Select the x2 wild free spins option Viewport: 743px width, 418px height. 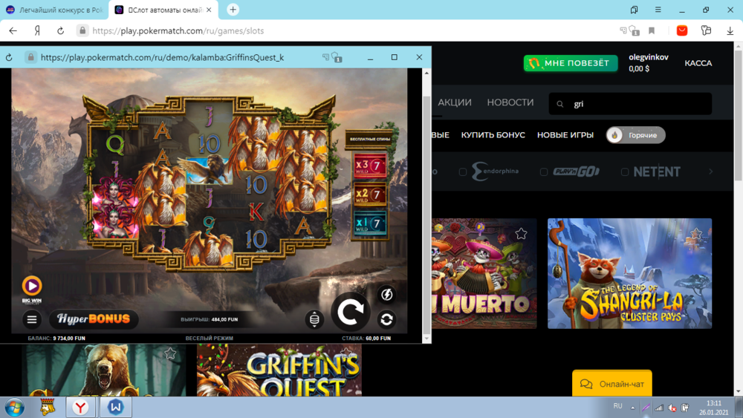(x=370, y=195)
